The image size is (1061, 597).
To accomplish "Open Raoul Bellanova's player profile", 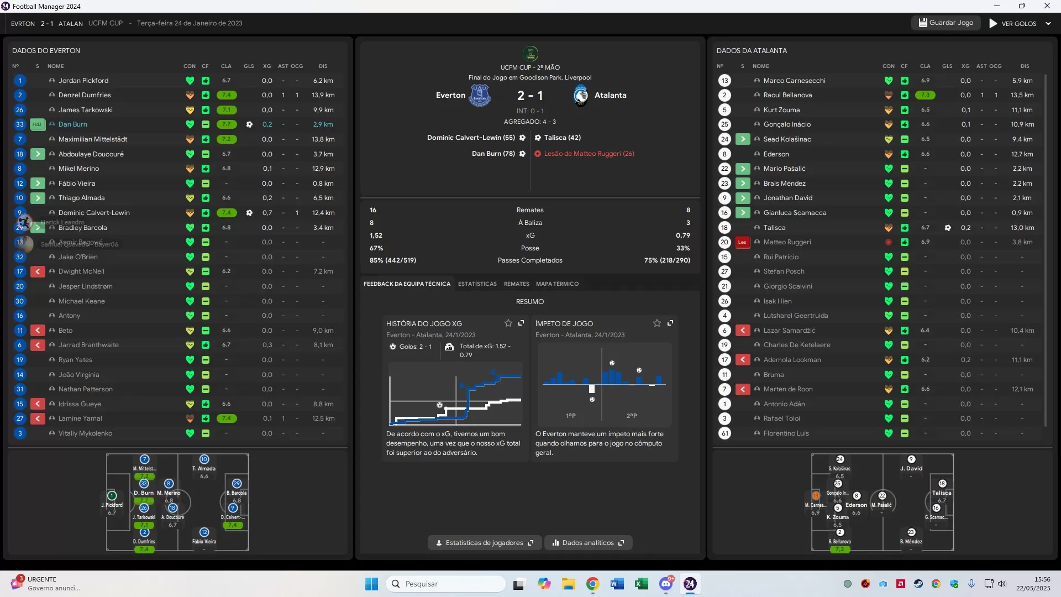I will 787,95.
